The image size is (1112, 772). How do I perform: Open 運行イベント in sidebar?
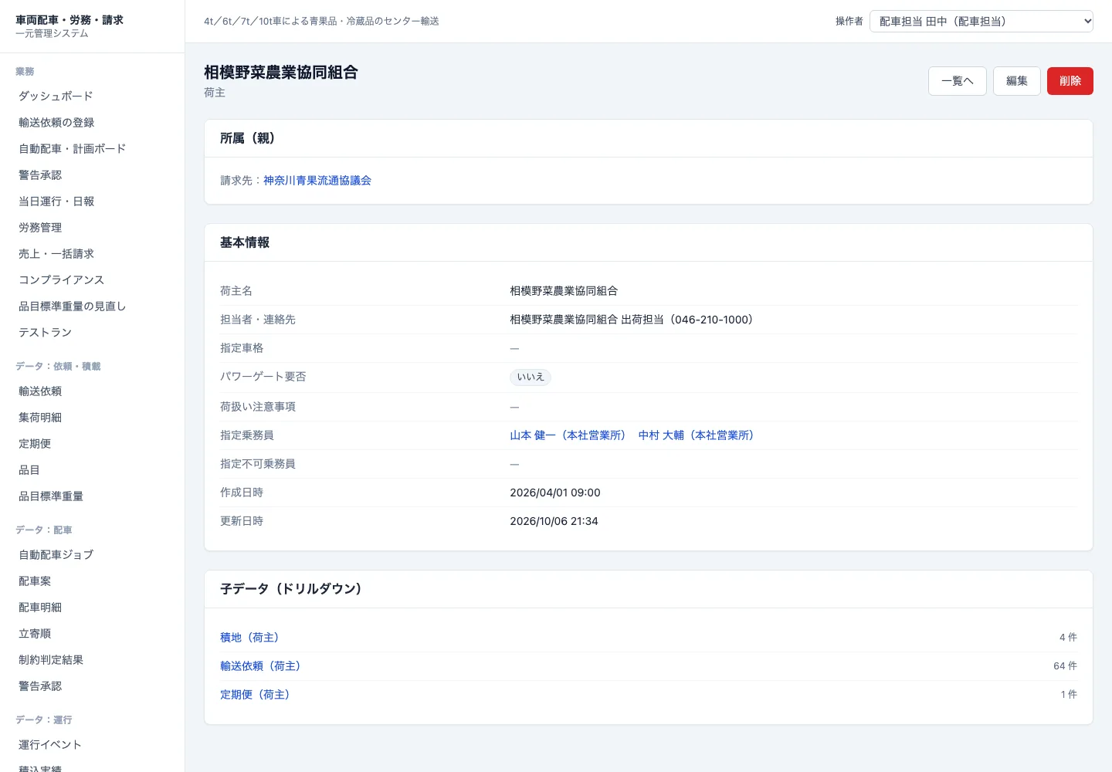[x=50, y=745]
